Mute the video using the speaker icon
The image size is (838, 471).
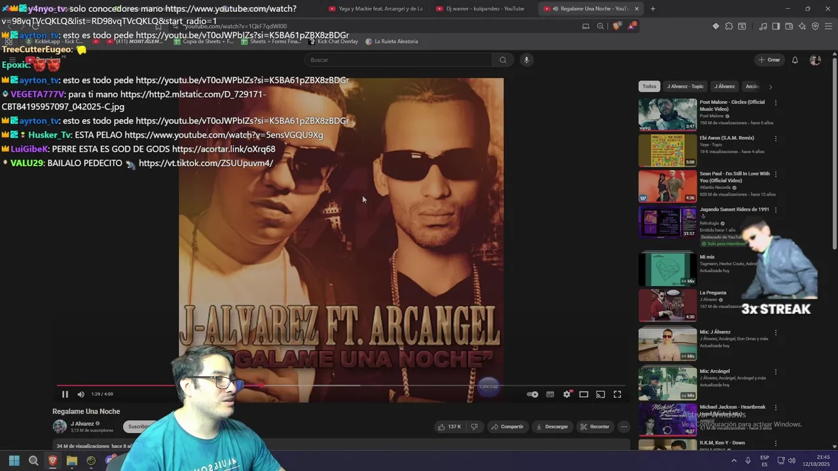click(x=81, y=394)
